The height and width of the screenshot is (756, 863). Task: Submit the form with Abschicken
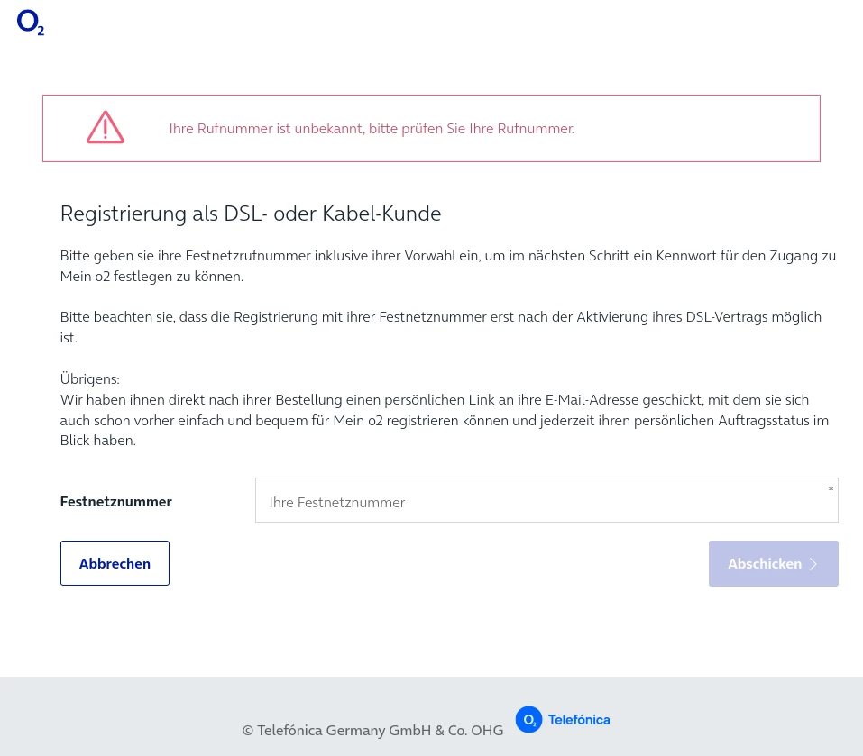coord(773,564)
